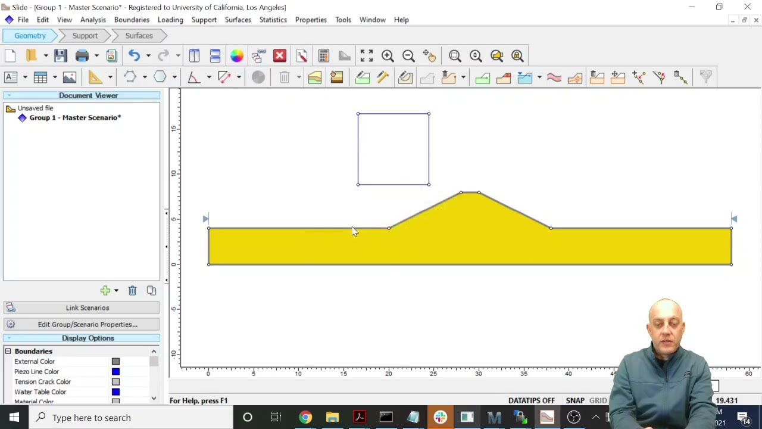
Task: Expand the undo history dropdown arrow
Action: (x=148, y=56)
